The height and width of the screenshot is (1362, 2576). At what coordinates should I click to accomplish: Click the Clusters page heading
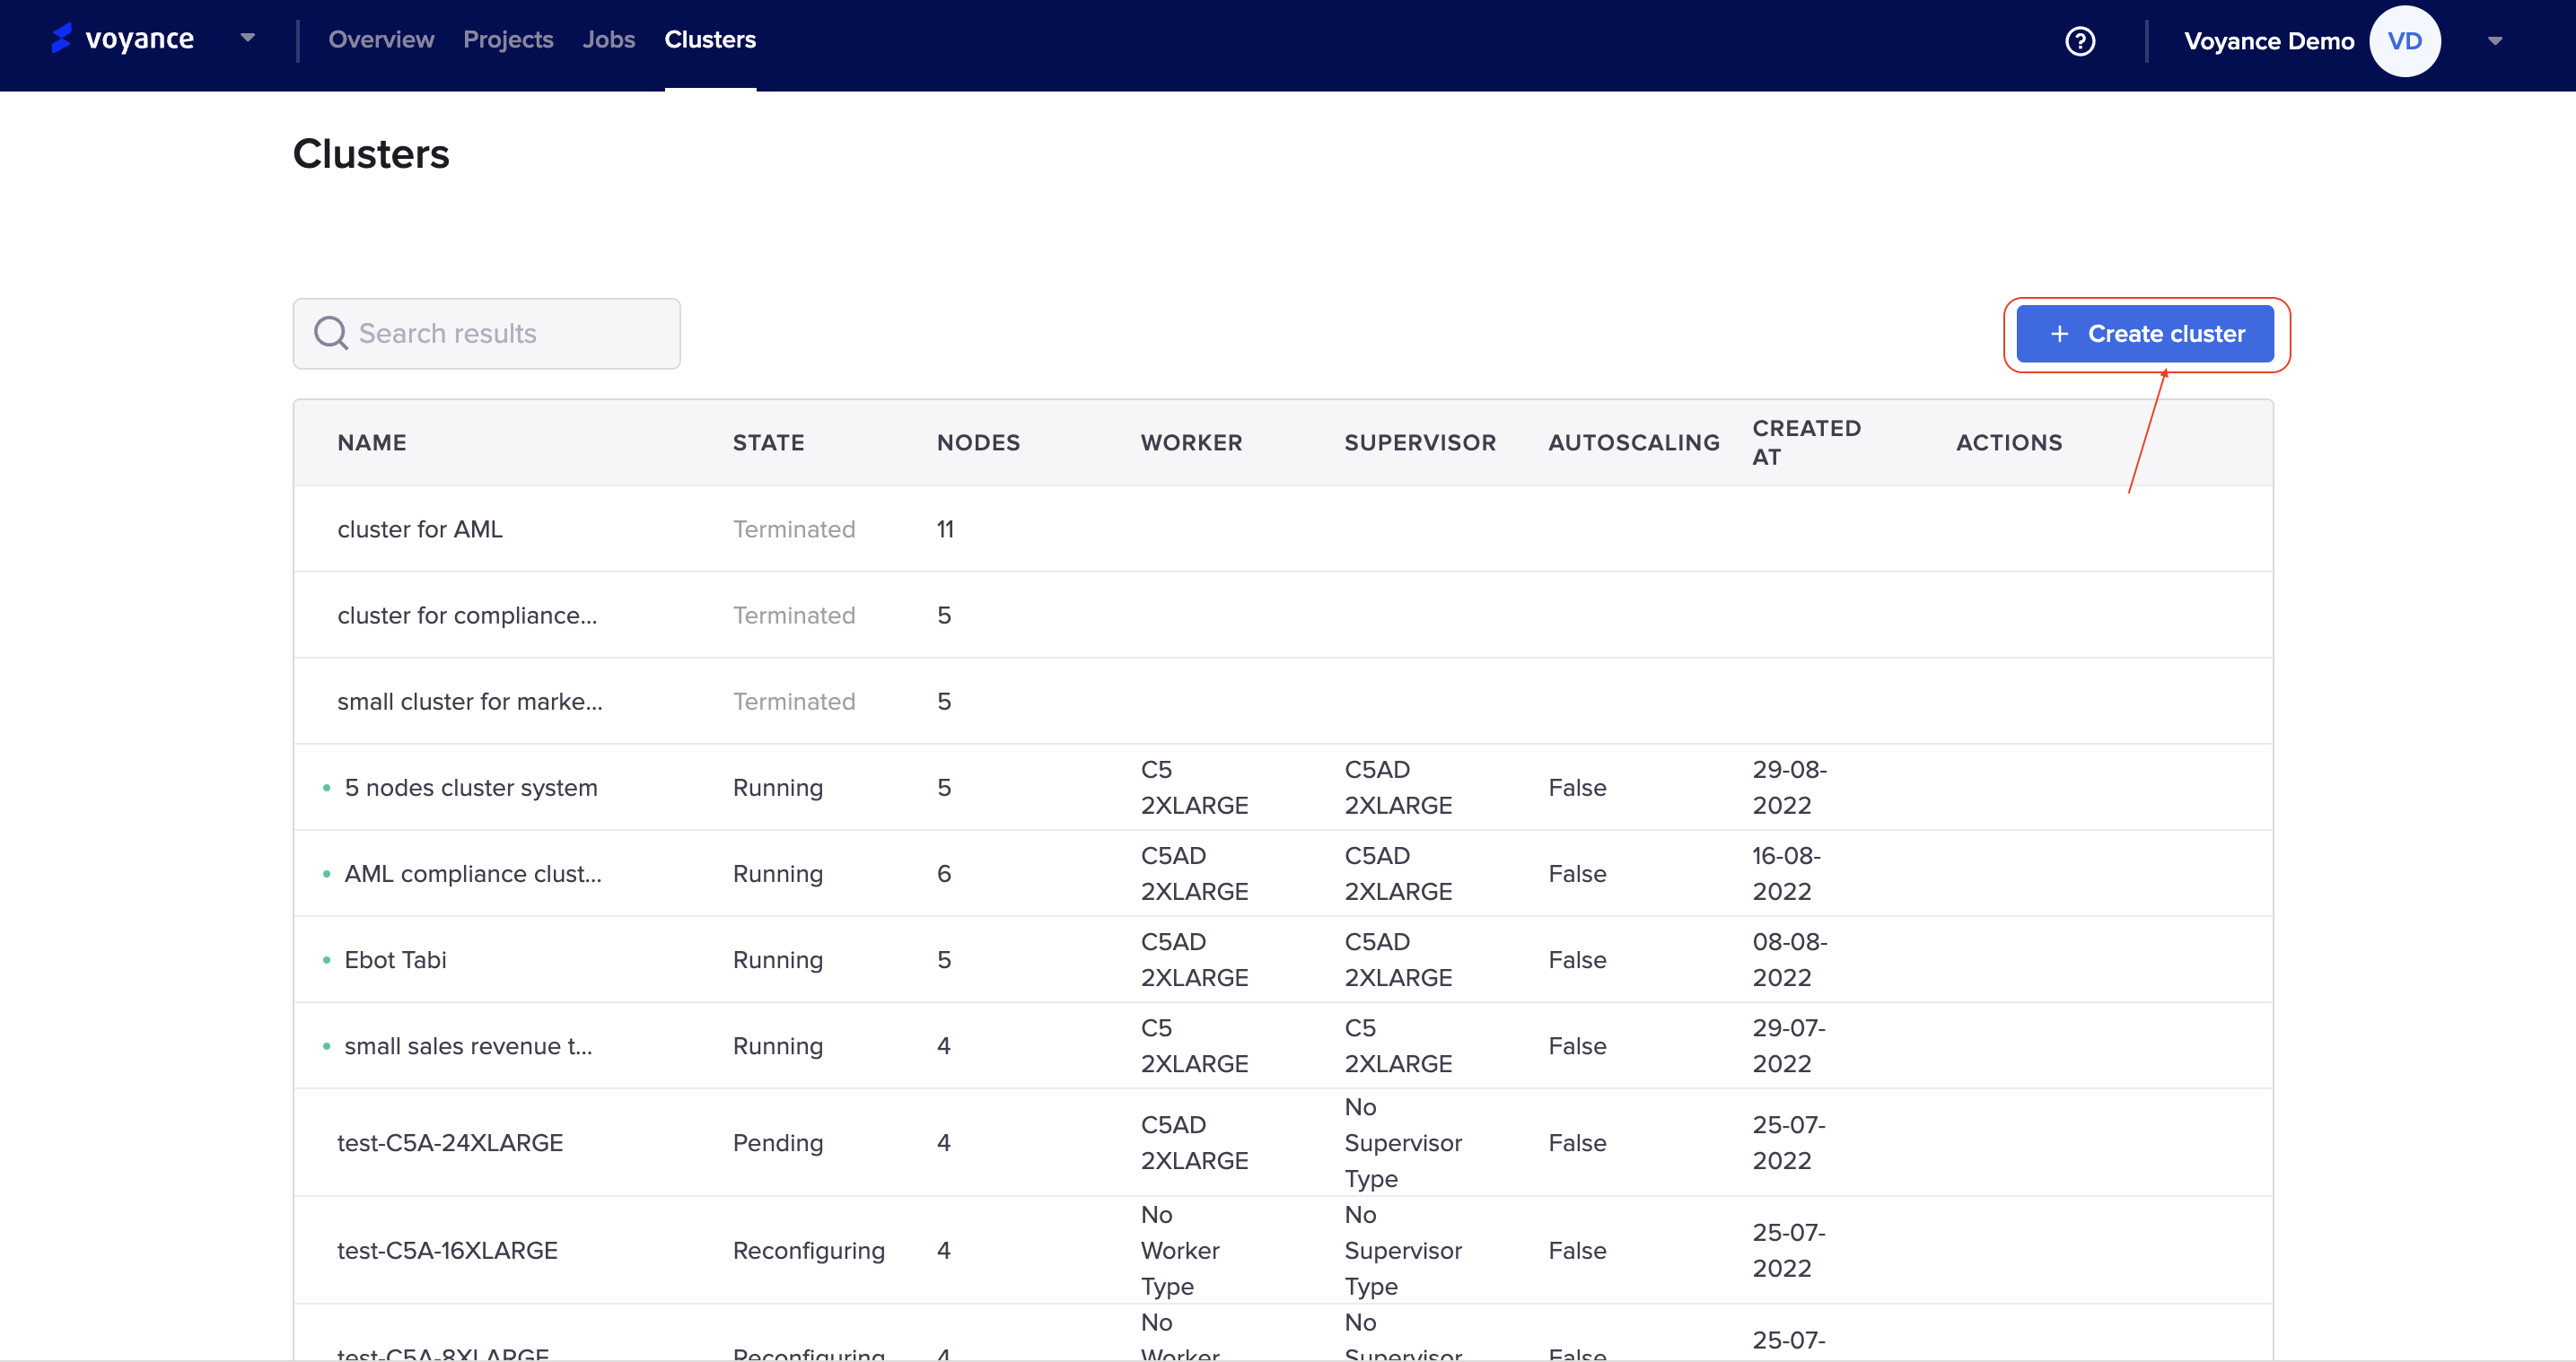[x=371, y=154]
